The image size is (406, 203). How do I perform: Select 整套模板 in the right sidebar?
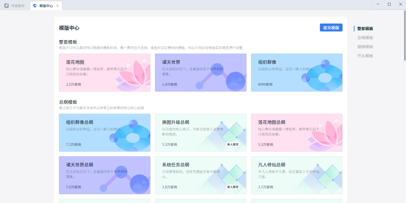click(x=365, y=28)
